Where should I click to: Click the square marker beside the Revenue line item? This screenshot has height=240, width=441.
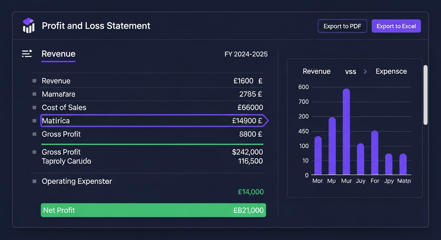34,81
